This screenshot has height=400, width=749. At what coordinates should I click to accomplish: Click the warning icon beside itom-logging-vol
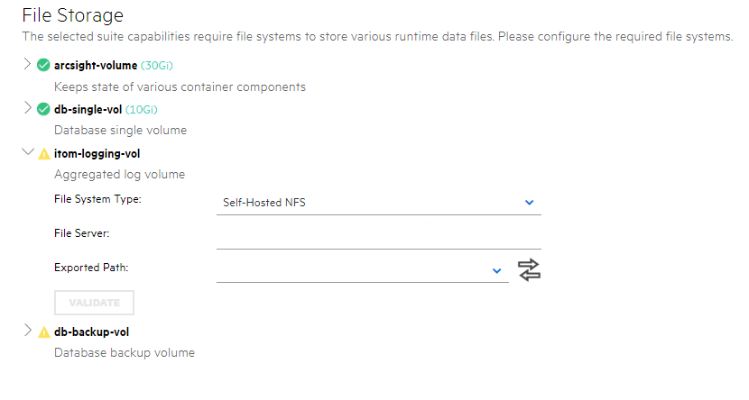click(x=43, y=154)
